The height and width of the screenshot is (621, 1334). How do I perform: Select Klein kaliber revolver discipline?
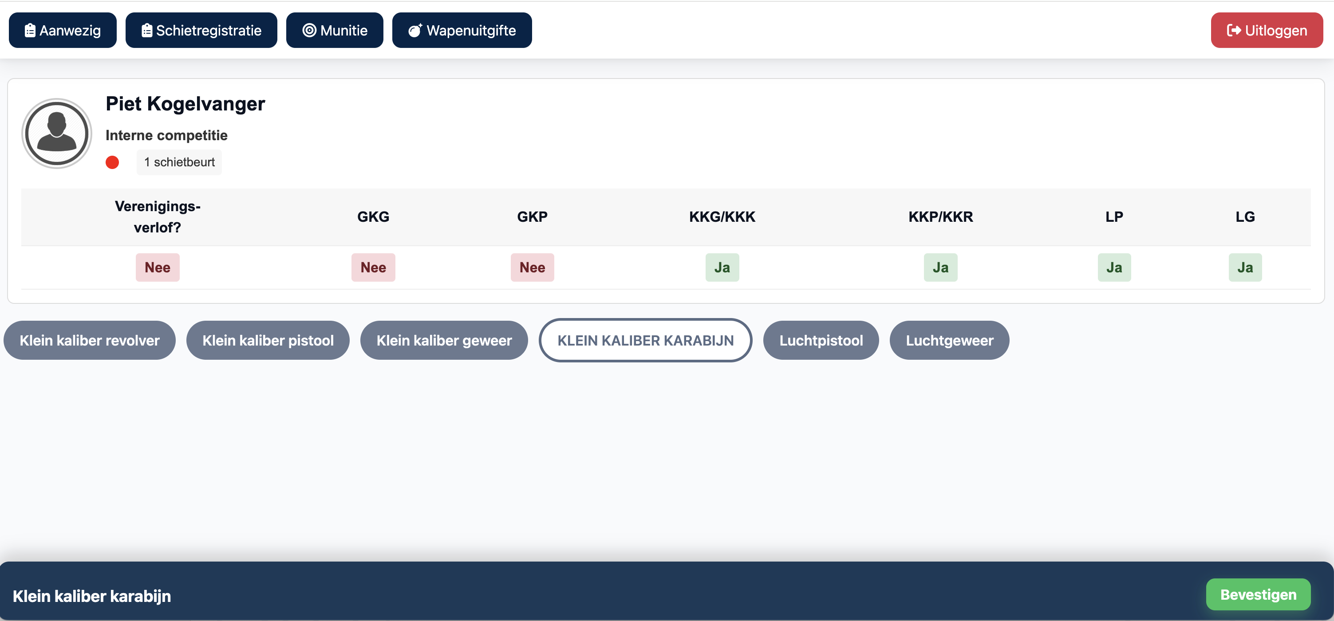[x=90, y=341]
